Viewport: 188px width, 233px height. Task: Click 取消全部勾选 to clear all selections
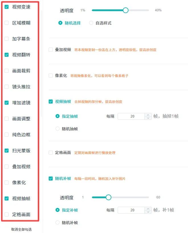click(x=22, y=229)
